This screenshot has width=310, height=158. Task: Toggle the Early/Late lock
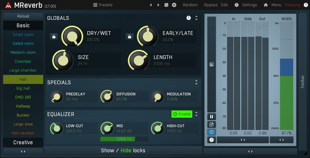tap(129, 37)
